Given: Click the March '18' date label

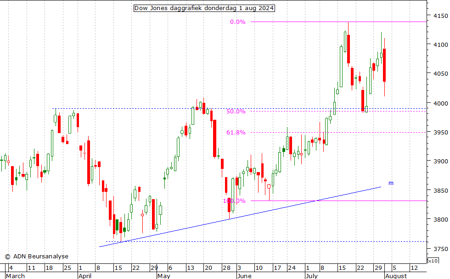Looking at the screenshot, I should [49, 268].
